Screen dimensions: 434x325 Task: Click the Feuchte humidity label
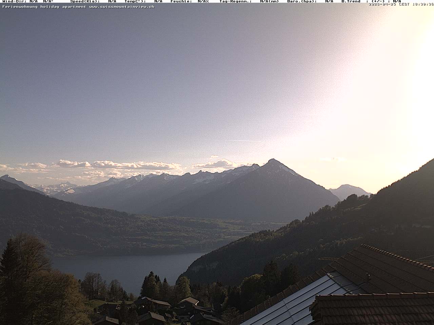(181, 1)
